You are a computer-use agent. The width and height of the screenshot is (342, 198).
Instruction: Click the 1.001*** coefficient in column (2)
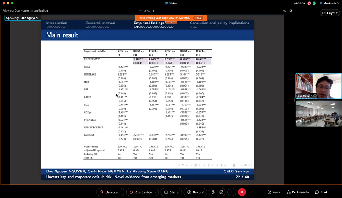pos(138,59)
